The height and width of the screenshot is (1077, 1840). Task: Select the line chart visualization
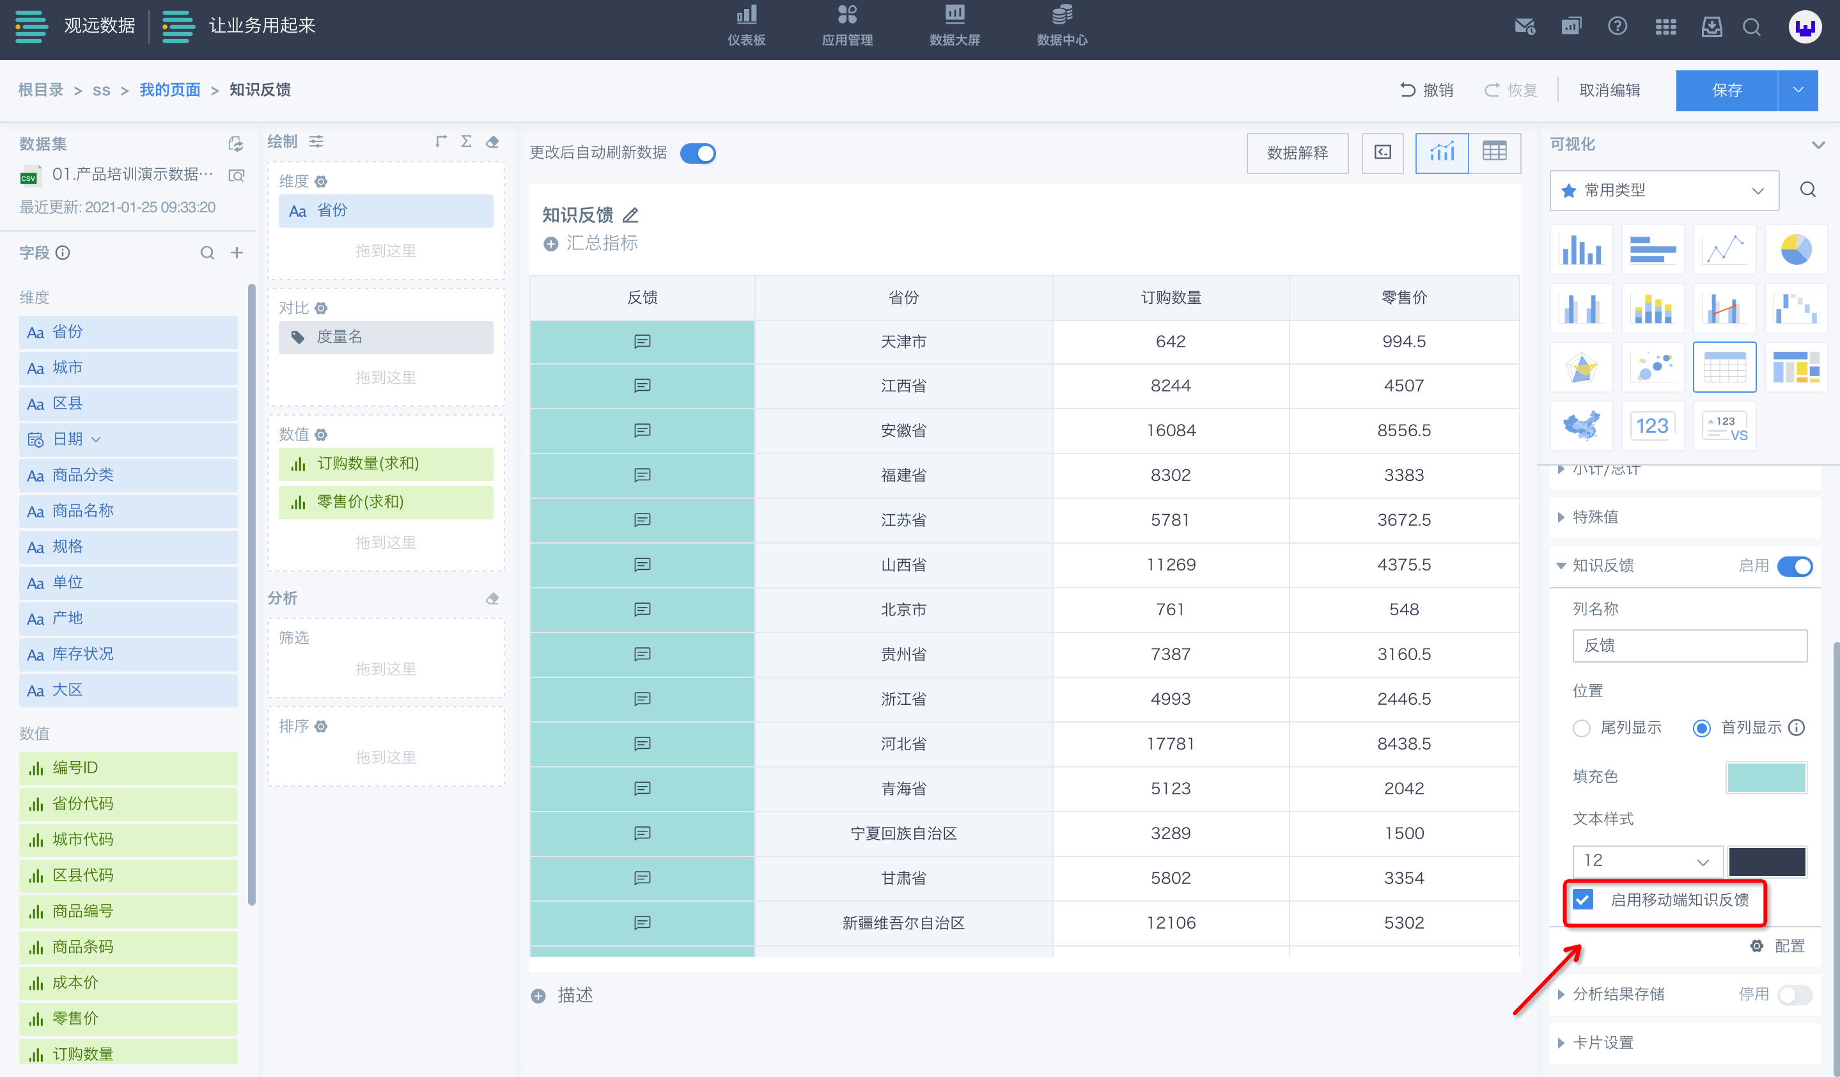(1725, 249)
